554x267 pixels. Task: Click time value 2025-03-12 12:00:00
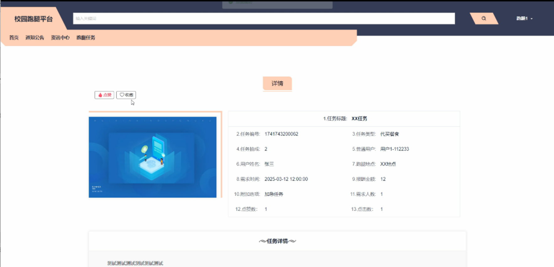tap(286, 179)
